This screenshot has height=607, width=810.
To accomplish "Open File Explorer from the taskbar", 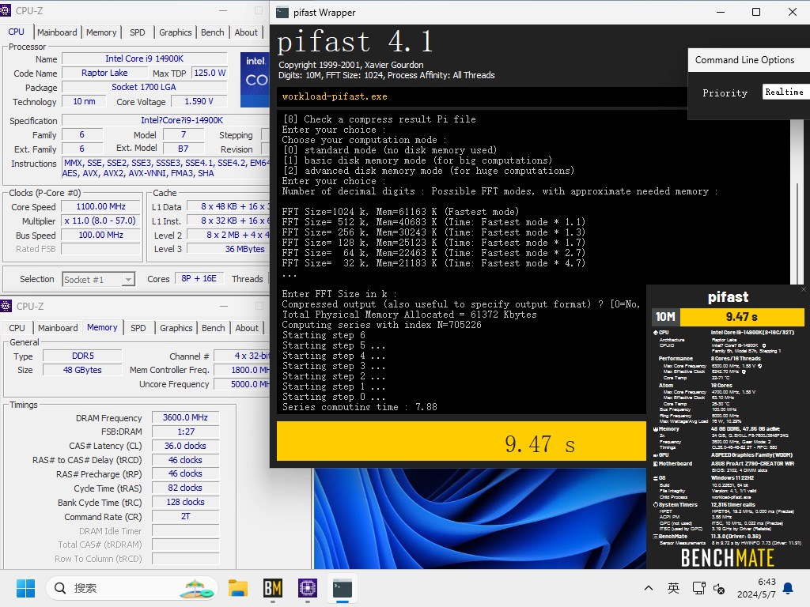I will [238, 588].
